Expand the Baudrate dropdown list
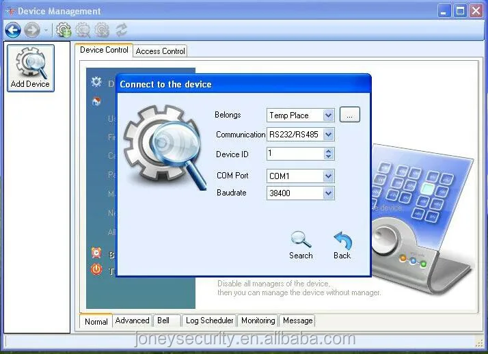 (x=329, y=194)
